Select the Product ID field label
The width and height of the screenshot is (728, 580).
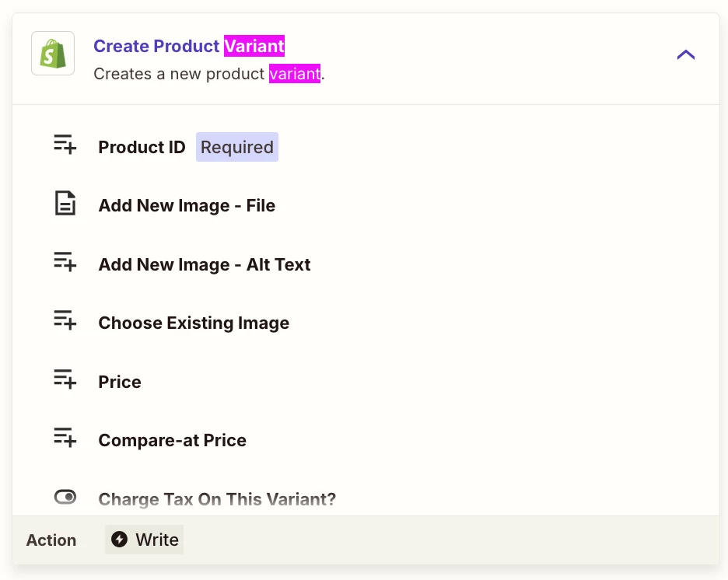pos(142,147)
